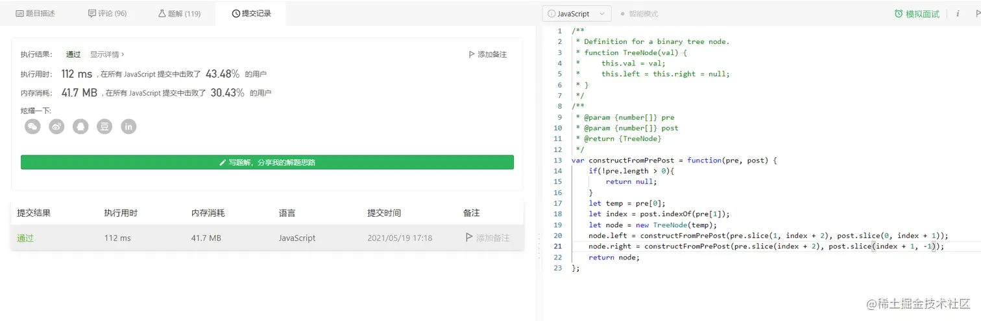Image resolution: width=981 pixels, height=321 pixels.
Task: Share the result to QQ
Action: 80,127
